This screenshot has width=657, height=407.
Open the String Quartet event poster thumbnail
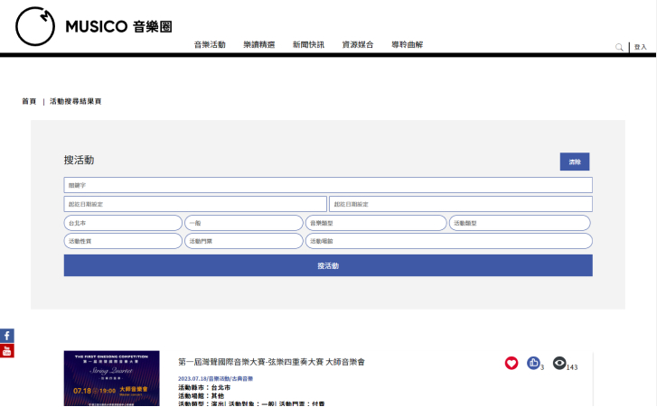tap(111, 378)
